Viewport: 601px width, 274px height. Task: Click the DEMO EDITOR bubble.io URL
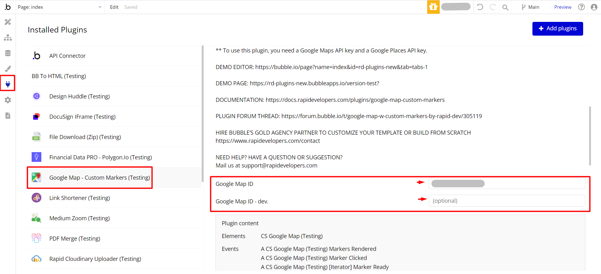341,67
